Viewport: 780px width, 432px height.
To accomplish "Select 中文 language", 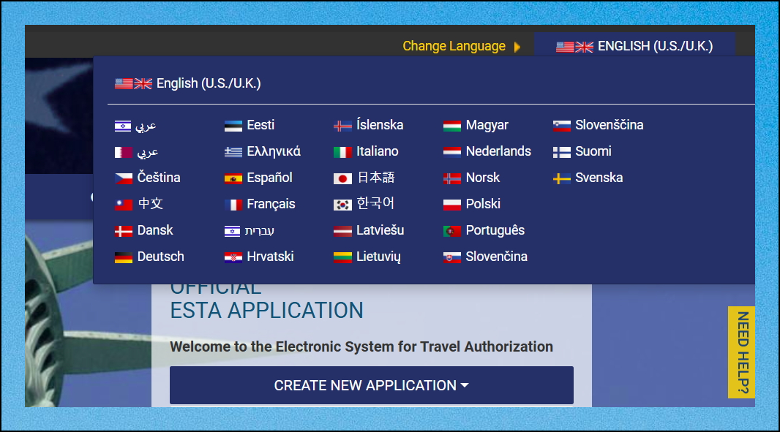I will coord(150,203).
